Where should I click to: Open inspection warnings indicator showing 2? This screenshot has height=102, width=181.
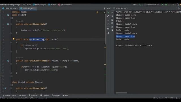[x=98, y=12]
